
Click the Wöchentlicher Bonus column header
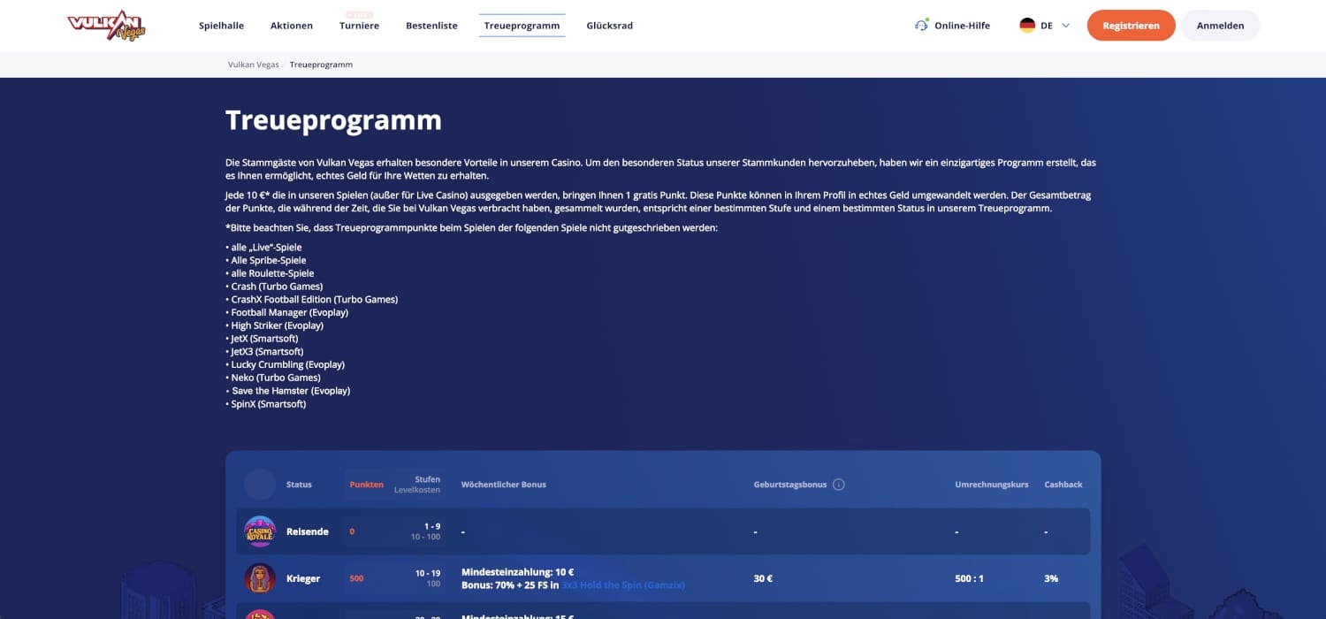[504, 485]
